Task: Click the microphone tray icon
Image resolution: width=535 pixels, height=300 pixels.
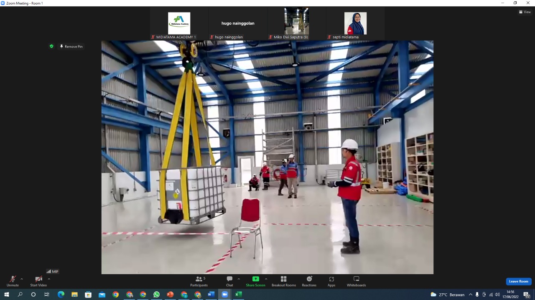Action: tap(477, 295)
